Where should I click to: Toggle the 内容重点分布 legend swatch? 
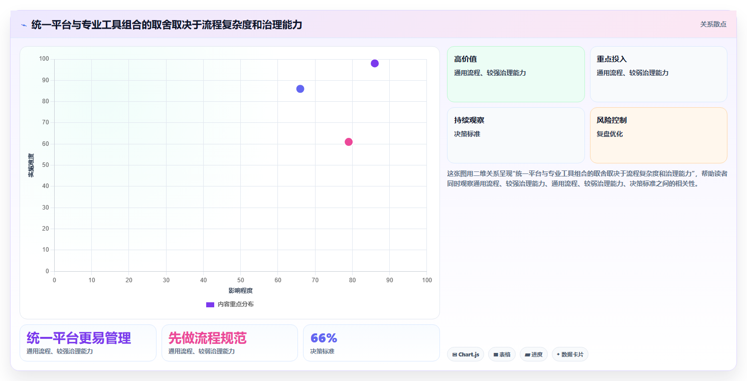click(210, 304)
